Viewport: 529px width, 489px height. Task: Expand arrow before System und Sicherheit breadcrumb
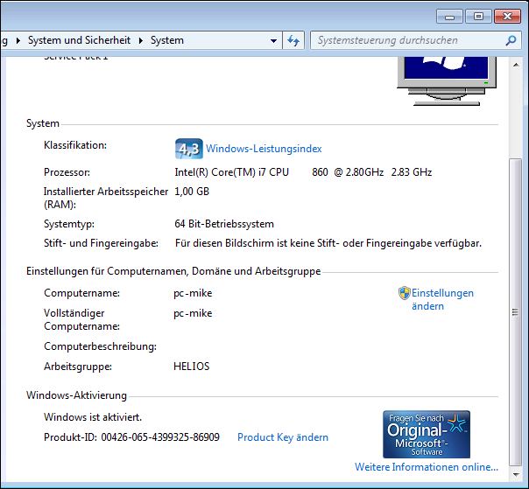point(18,41)
